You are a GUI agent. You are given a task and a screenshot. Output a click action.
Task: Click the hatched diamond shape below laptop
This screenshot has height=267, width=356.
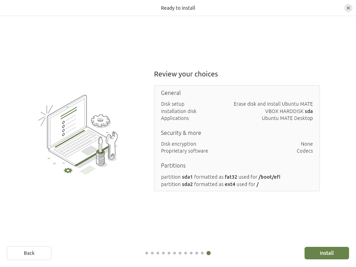coord(88,170)
